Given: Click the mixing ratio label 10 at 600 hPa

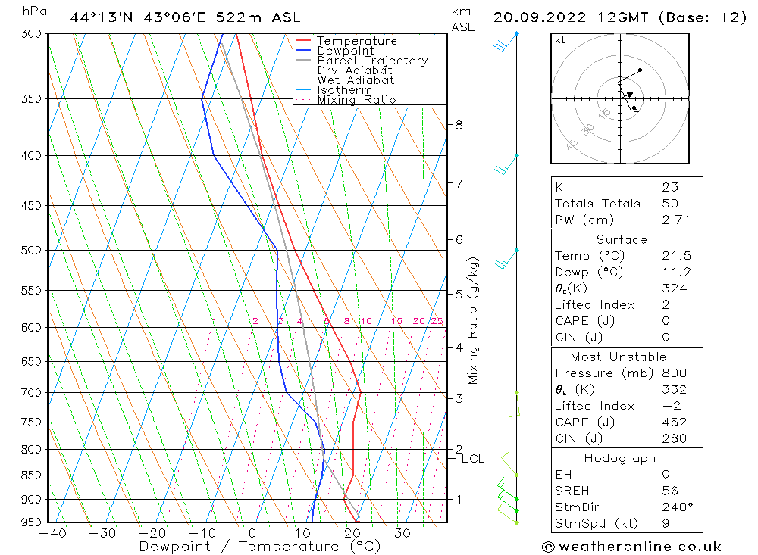Looking at the screenshot, I should (x=366, y=321).
